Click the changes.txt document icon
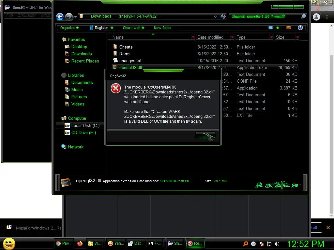Image resolution: width=334 pixels, height=250 pixels. pyautogui.click(x=115, y=60)
